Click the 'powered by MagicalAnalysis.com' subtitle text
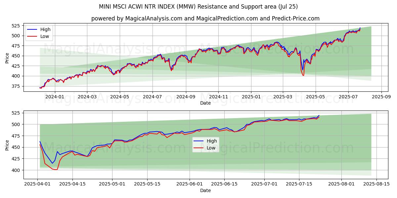The height and width of the screenshot is (198, 397). tap(136, 18)
